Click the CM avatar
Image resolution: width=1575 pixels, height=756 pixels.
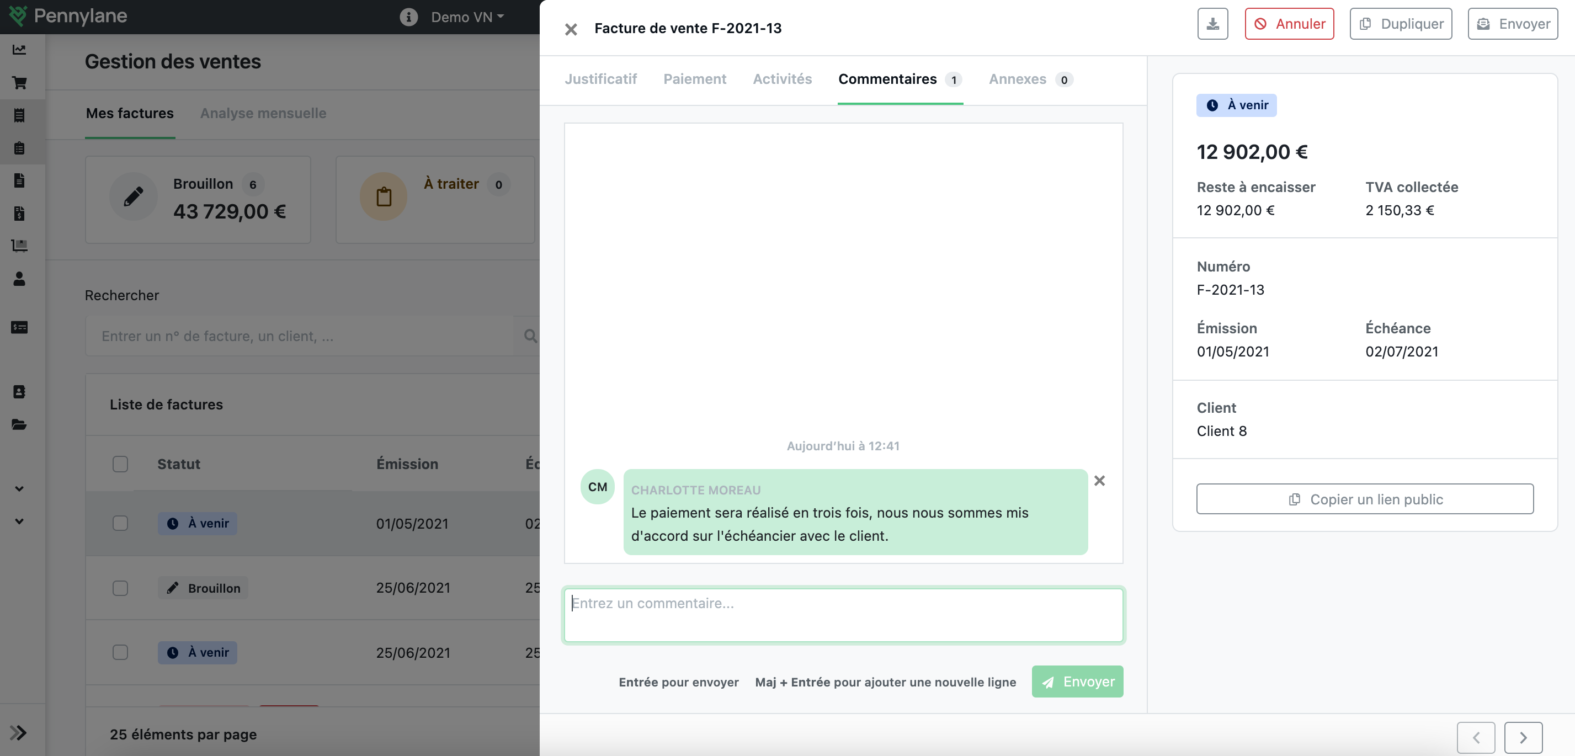click(597, 487)
